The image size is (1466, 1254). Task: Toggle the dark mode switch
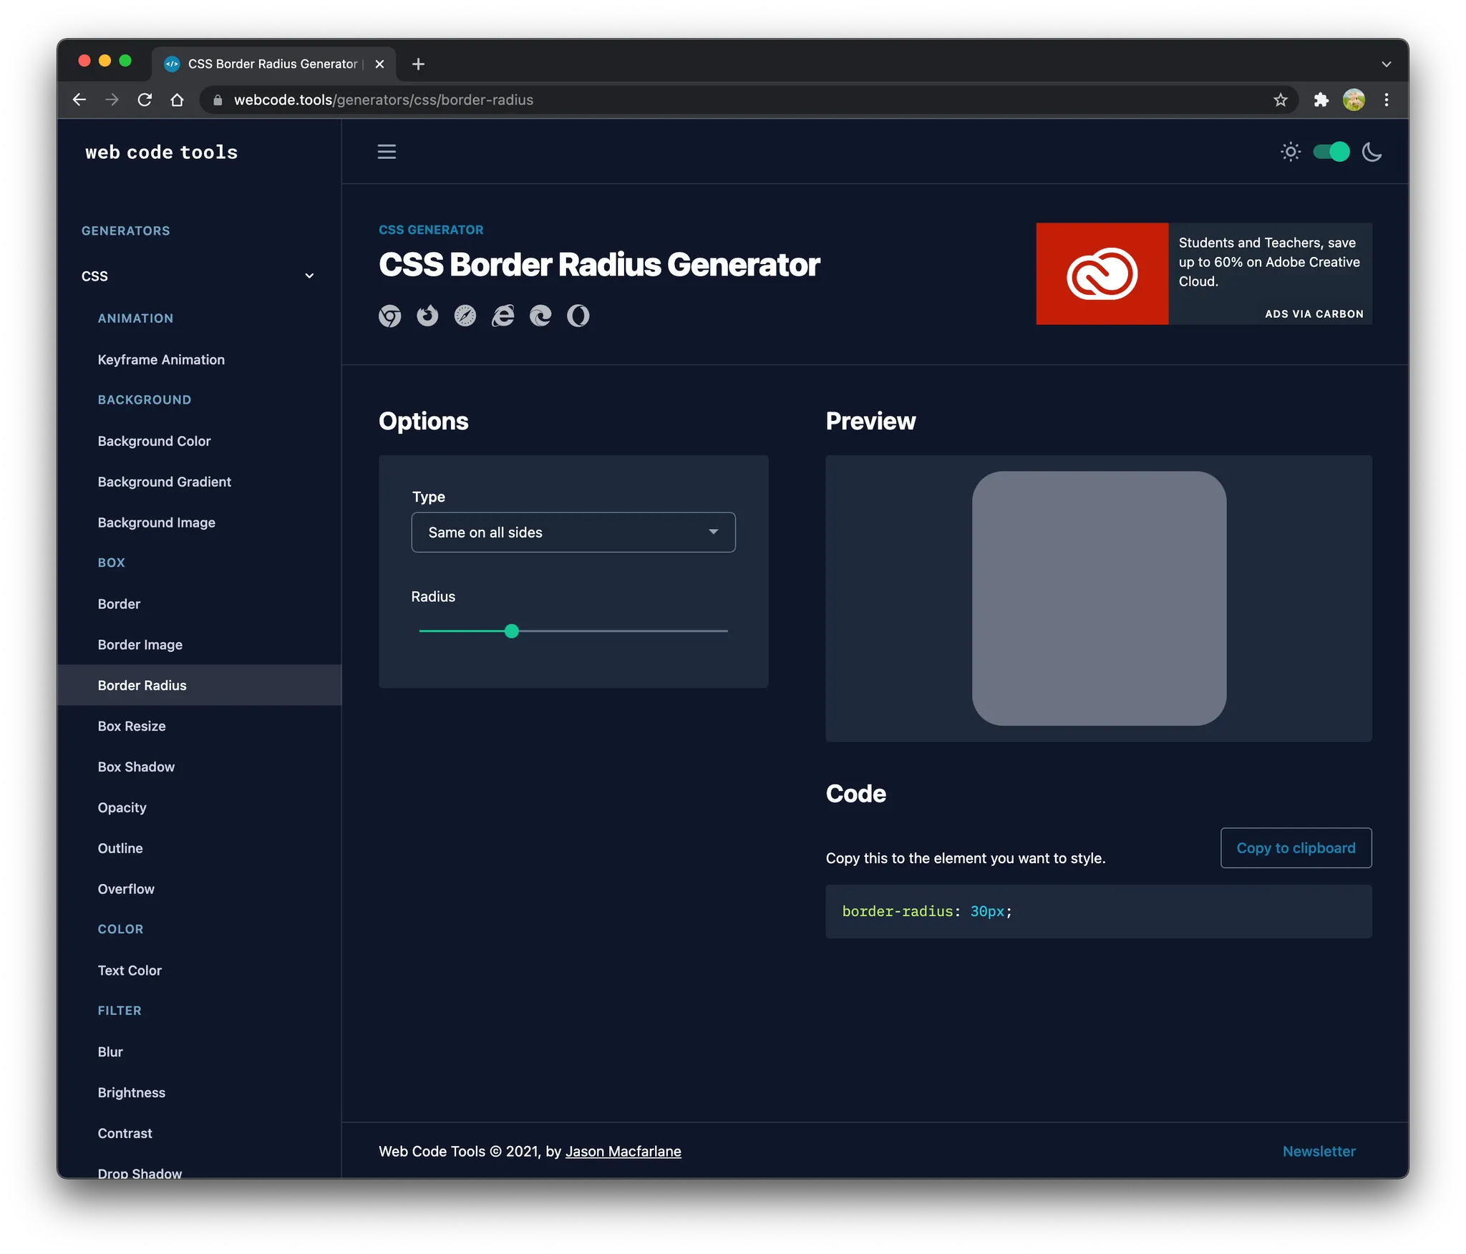pyautogui.click(x=1331, y=152)
